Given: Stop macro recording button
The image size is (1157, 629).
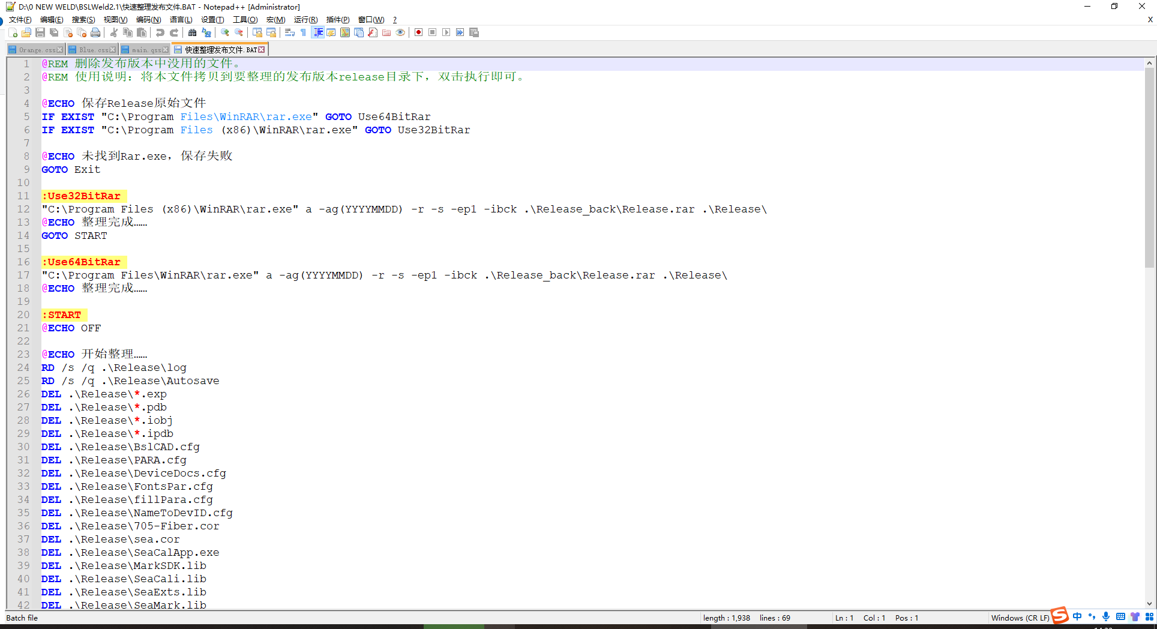Looking at the screenshot, I should pyautogui.click(x=432, y=32).
